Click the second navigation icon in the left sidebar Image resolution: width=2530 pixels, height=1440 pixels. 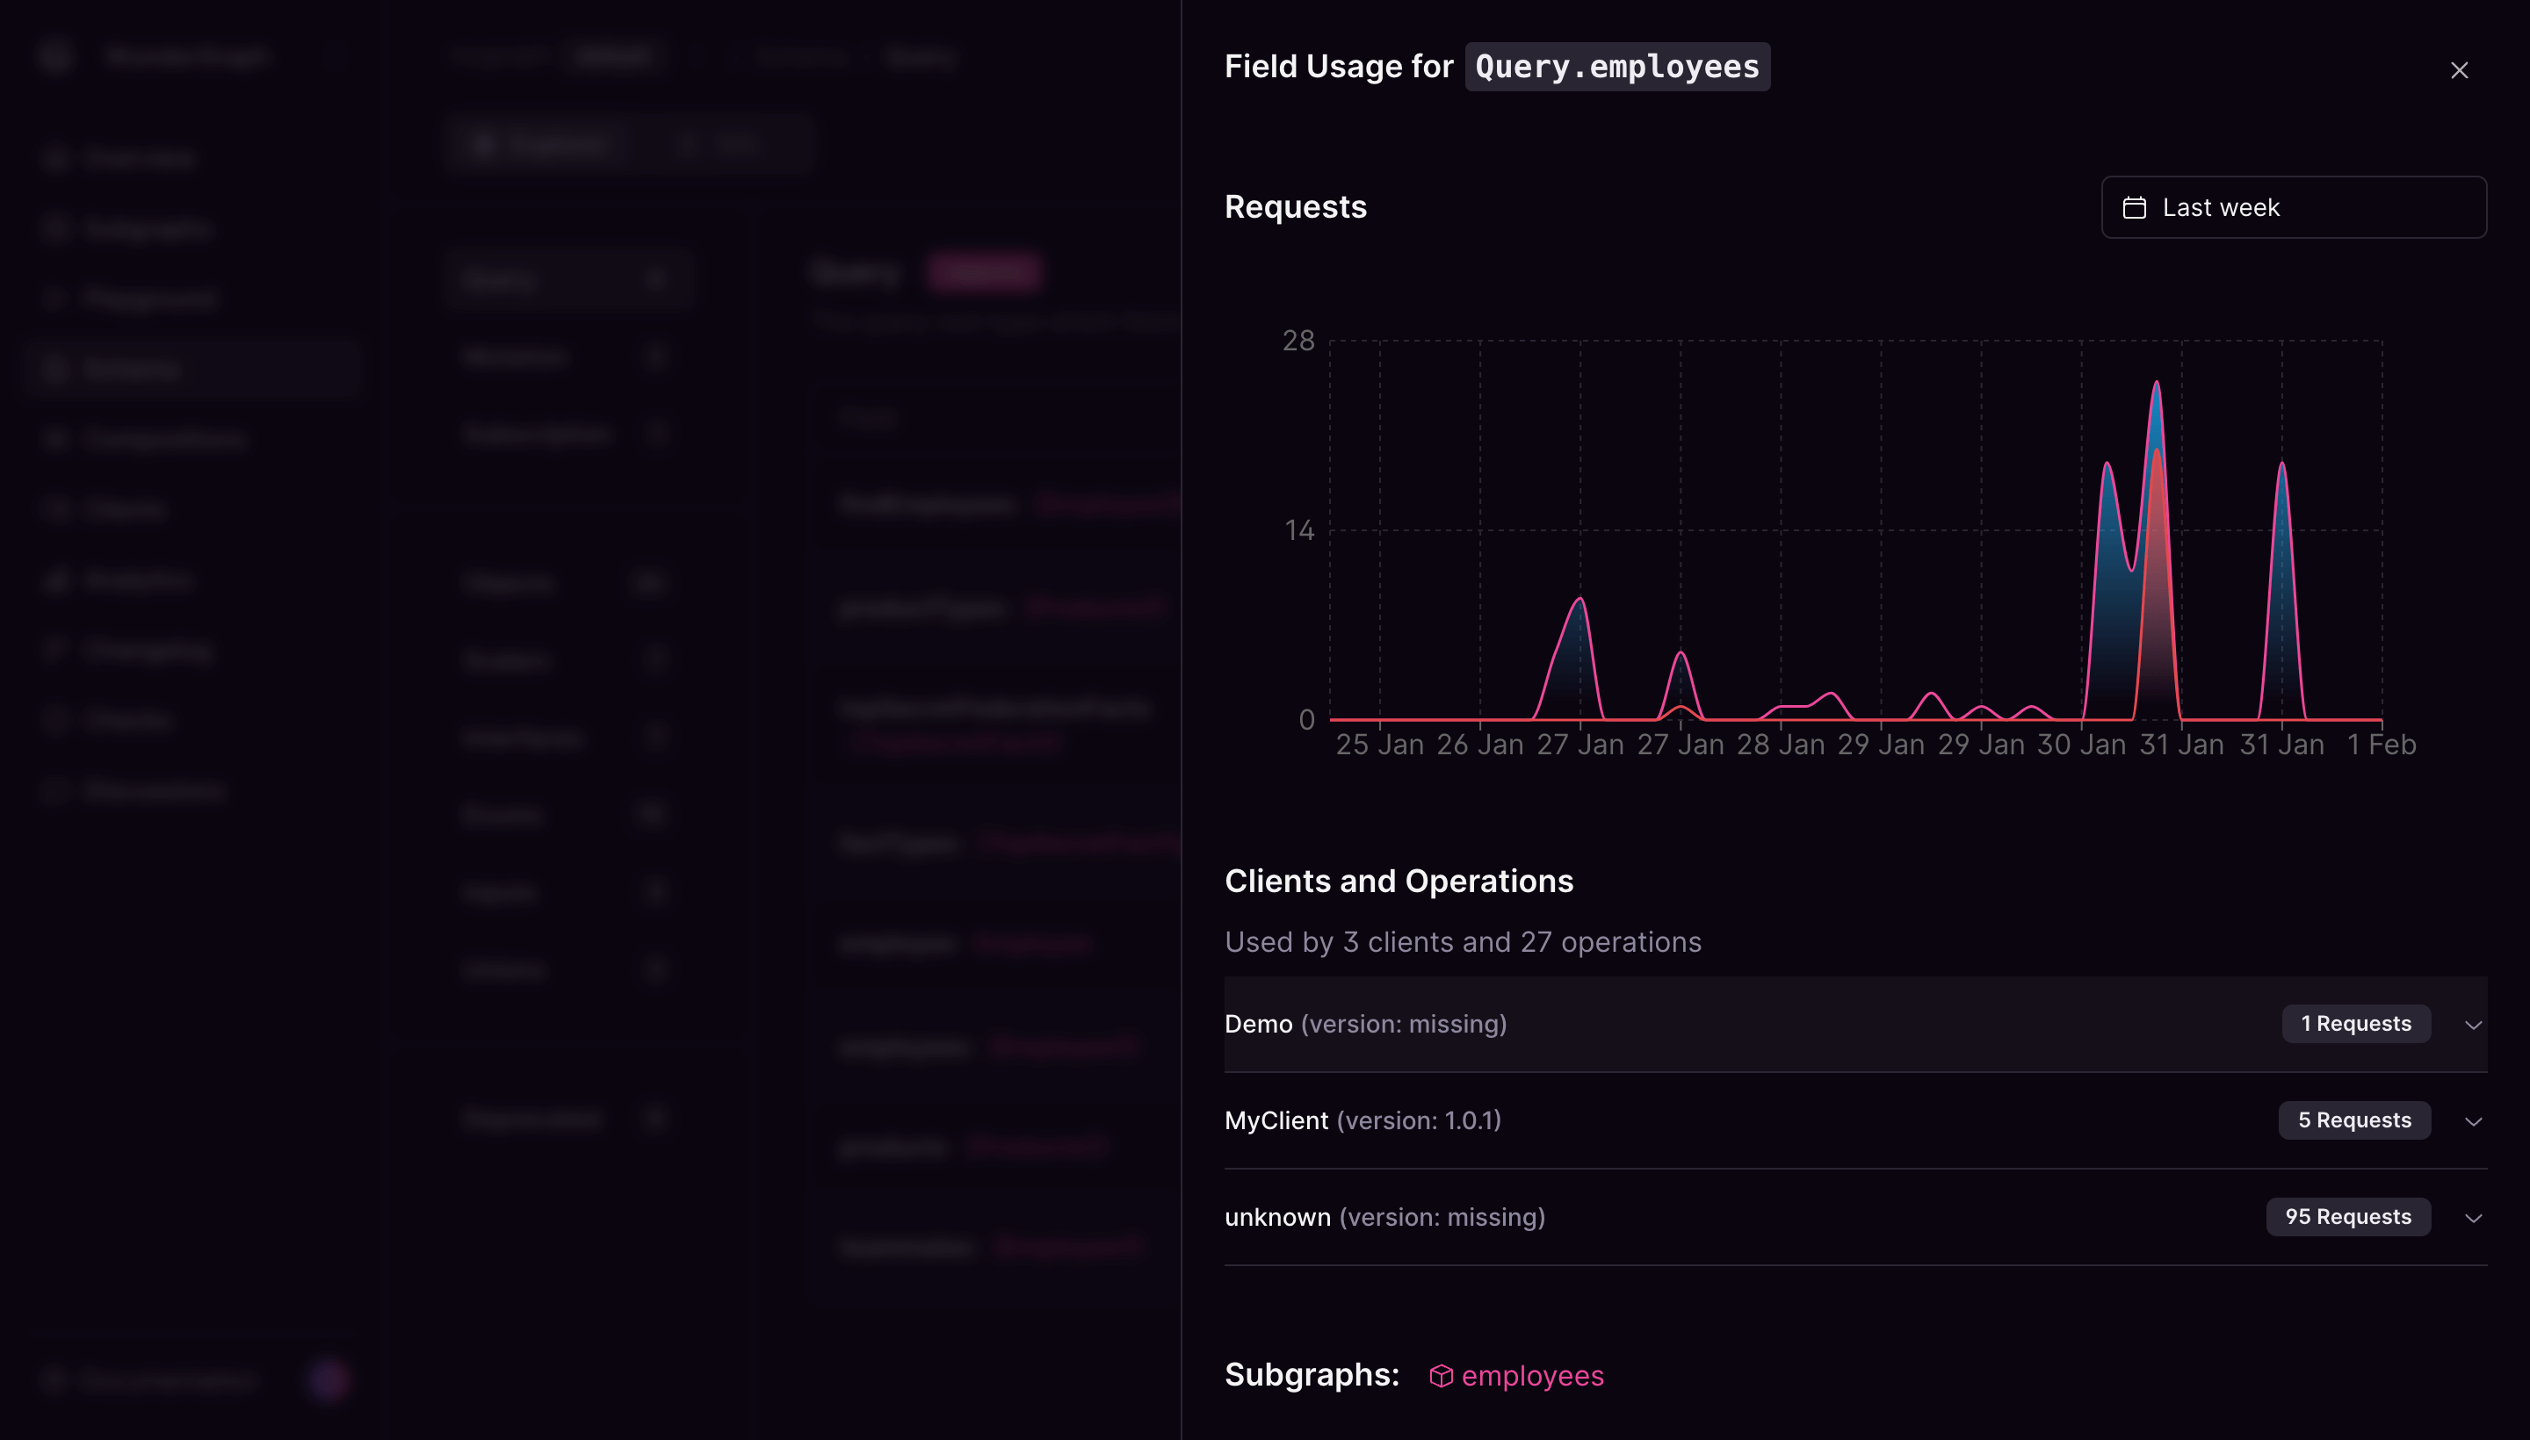tap(55, 227)
